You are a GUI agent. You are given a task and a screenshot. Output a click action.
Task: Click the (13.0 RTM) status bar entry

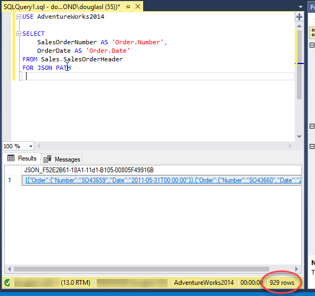(x=76, y=283)
